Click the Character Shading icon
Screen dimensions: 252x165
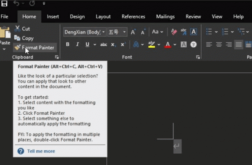(x=184, y=44)
